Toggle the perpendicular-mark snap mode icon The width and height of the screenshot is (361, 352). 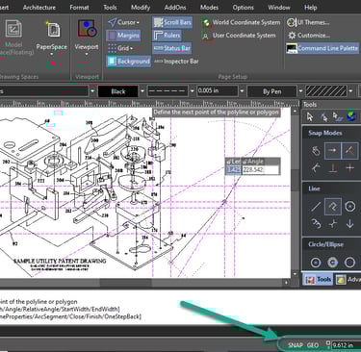tap(333, 167)
